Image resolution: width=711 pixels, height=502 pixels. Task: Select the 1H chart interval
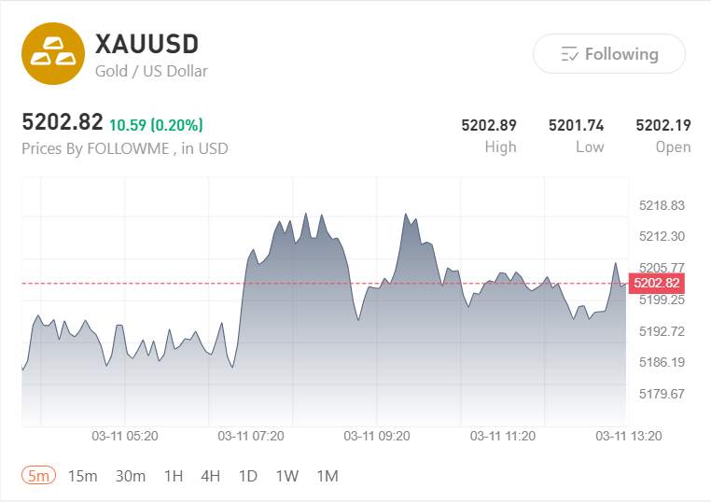[174, 476]
